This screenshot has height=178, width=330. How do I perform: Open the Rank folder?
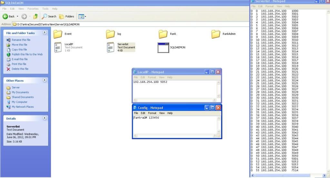pos(163,34)
